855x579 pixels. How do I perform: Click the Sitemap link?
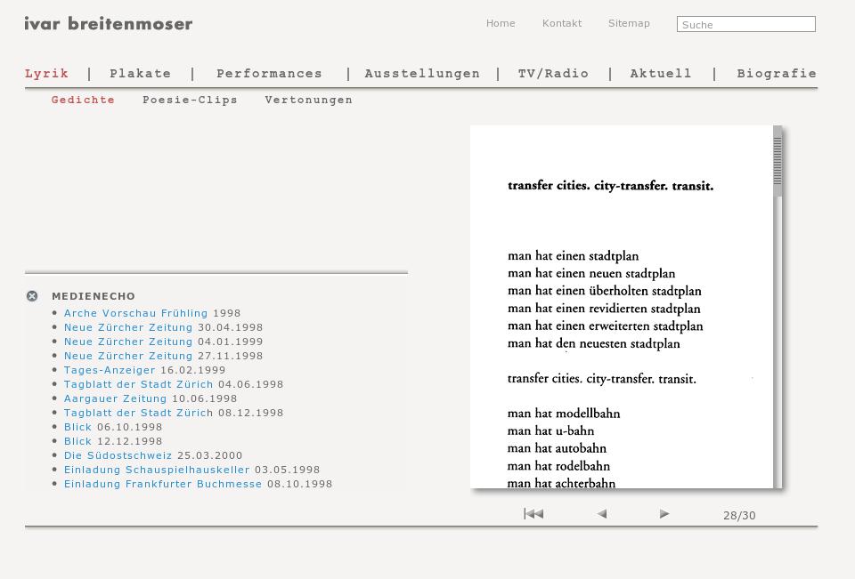(x=629, y=23)
